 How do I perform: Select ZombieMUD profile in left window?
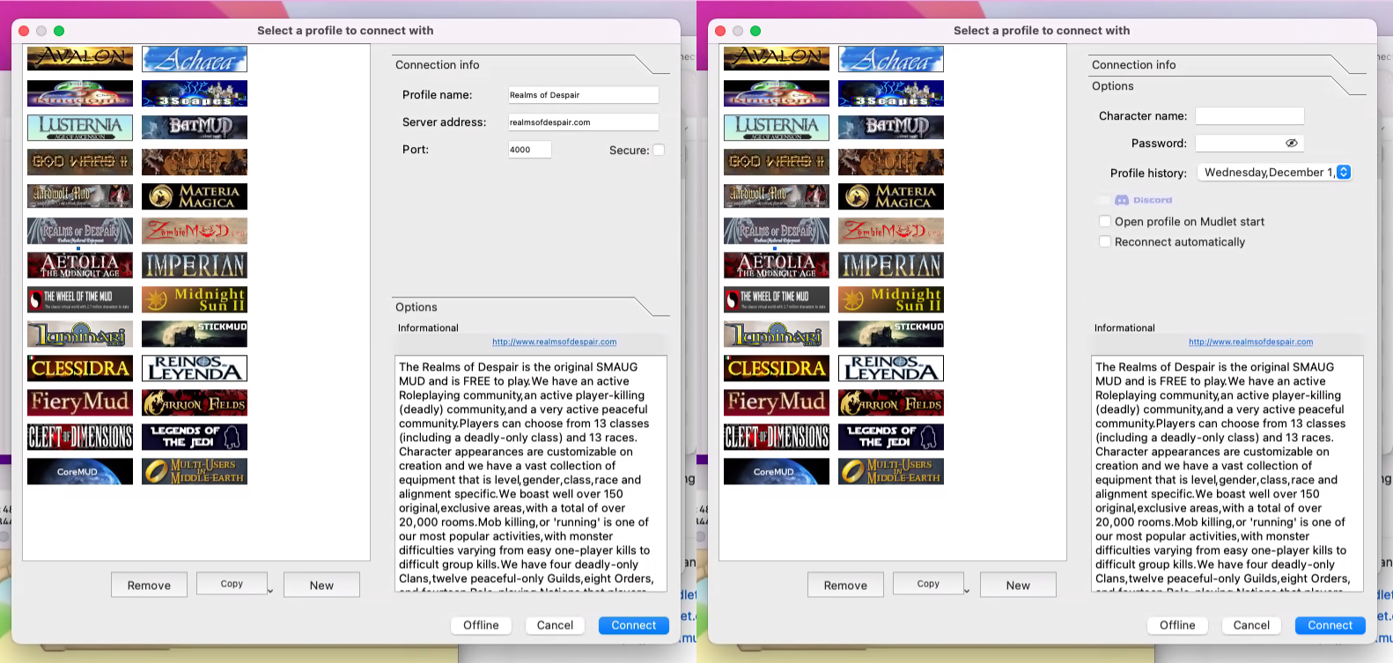195,231
